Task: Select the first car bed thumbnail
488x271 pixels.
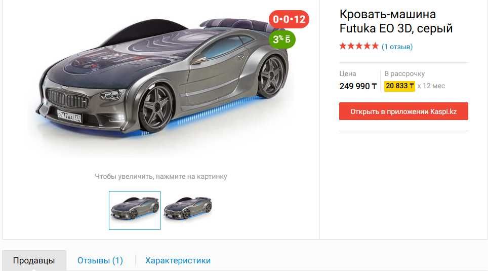Action: pyautogui.click(x=135, y=210)
